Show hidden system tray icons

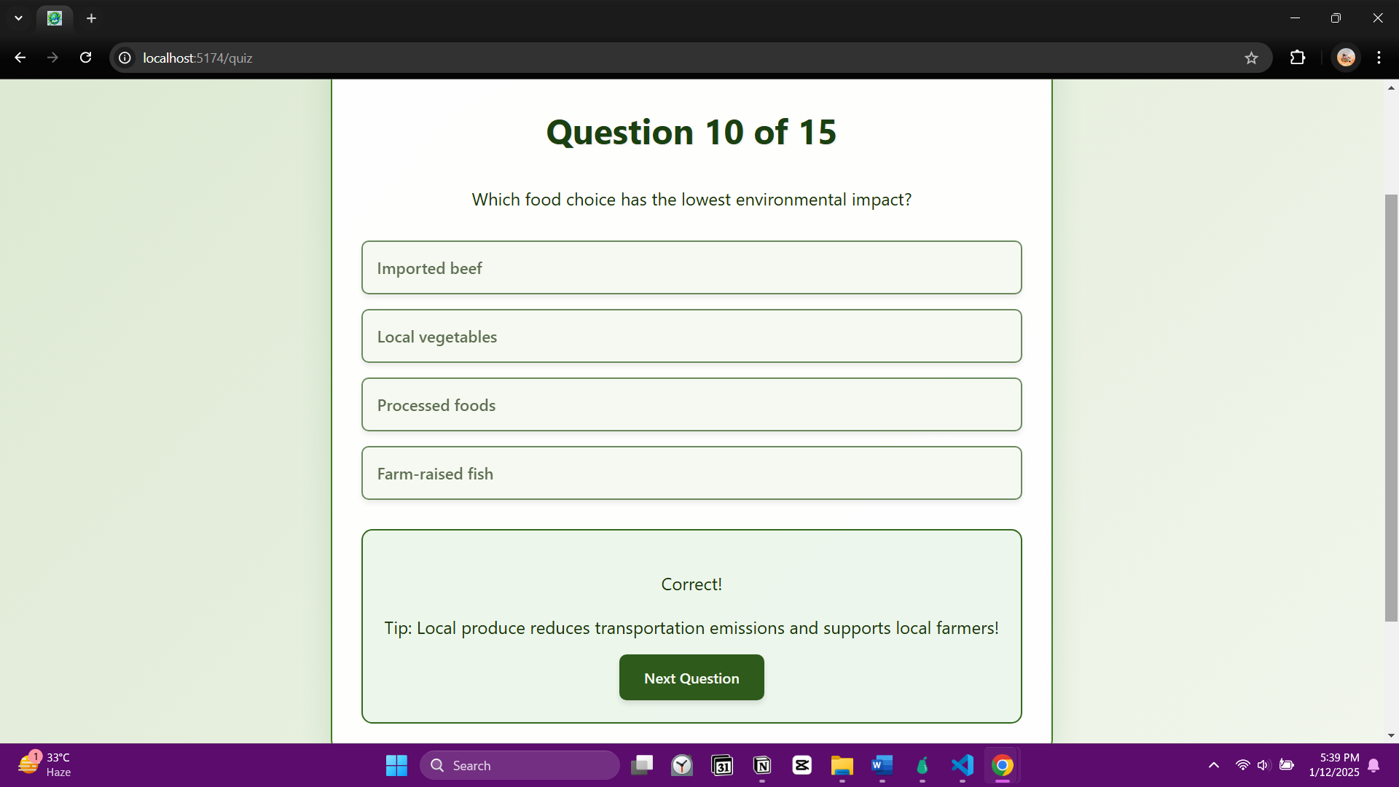[1213, 765]
